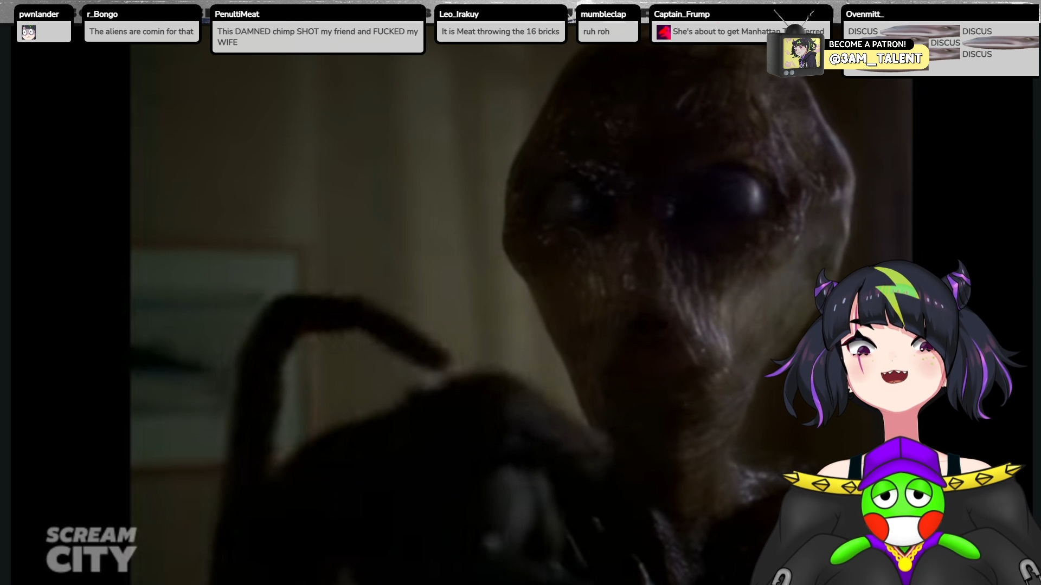
Task: Click the red emote in Captain_Frump's message
Action: [663, 32]
